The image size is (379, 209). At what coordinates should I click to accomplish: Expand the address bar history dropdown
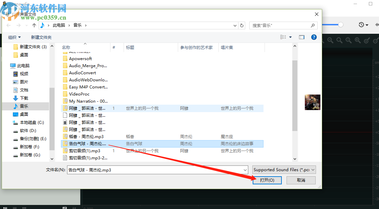click(x=235, y=25)
